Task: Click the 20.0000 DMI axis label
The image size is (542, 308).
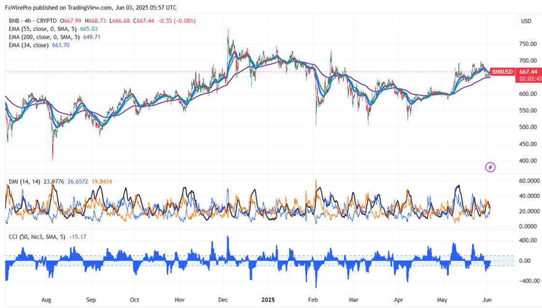Action: (x=529, y=211)
